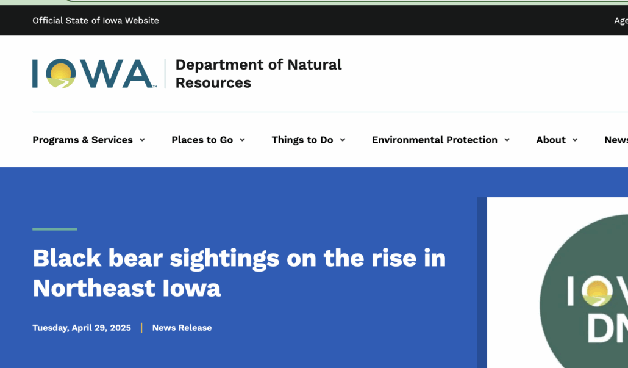This screenshot has width=628, height=368.
Task: Expand the Things to Do chevron
Action: (343, 140)
